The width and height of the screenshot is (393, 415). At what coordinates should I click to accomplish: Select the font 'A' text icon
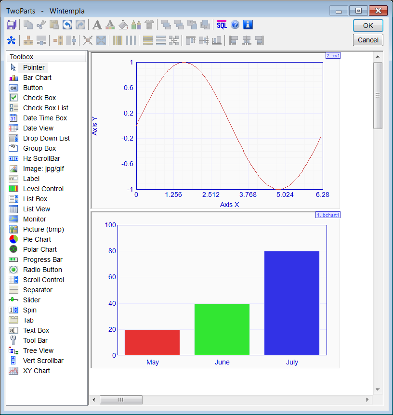(x=97, y=25)
